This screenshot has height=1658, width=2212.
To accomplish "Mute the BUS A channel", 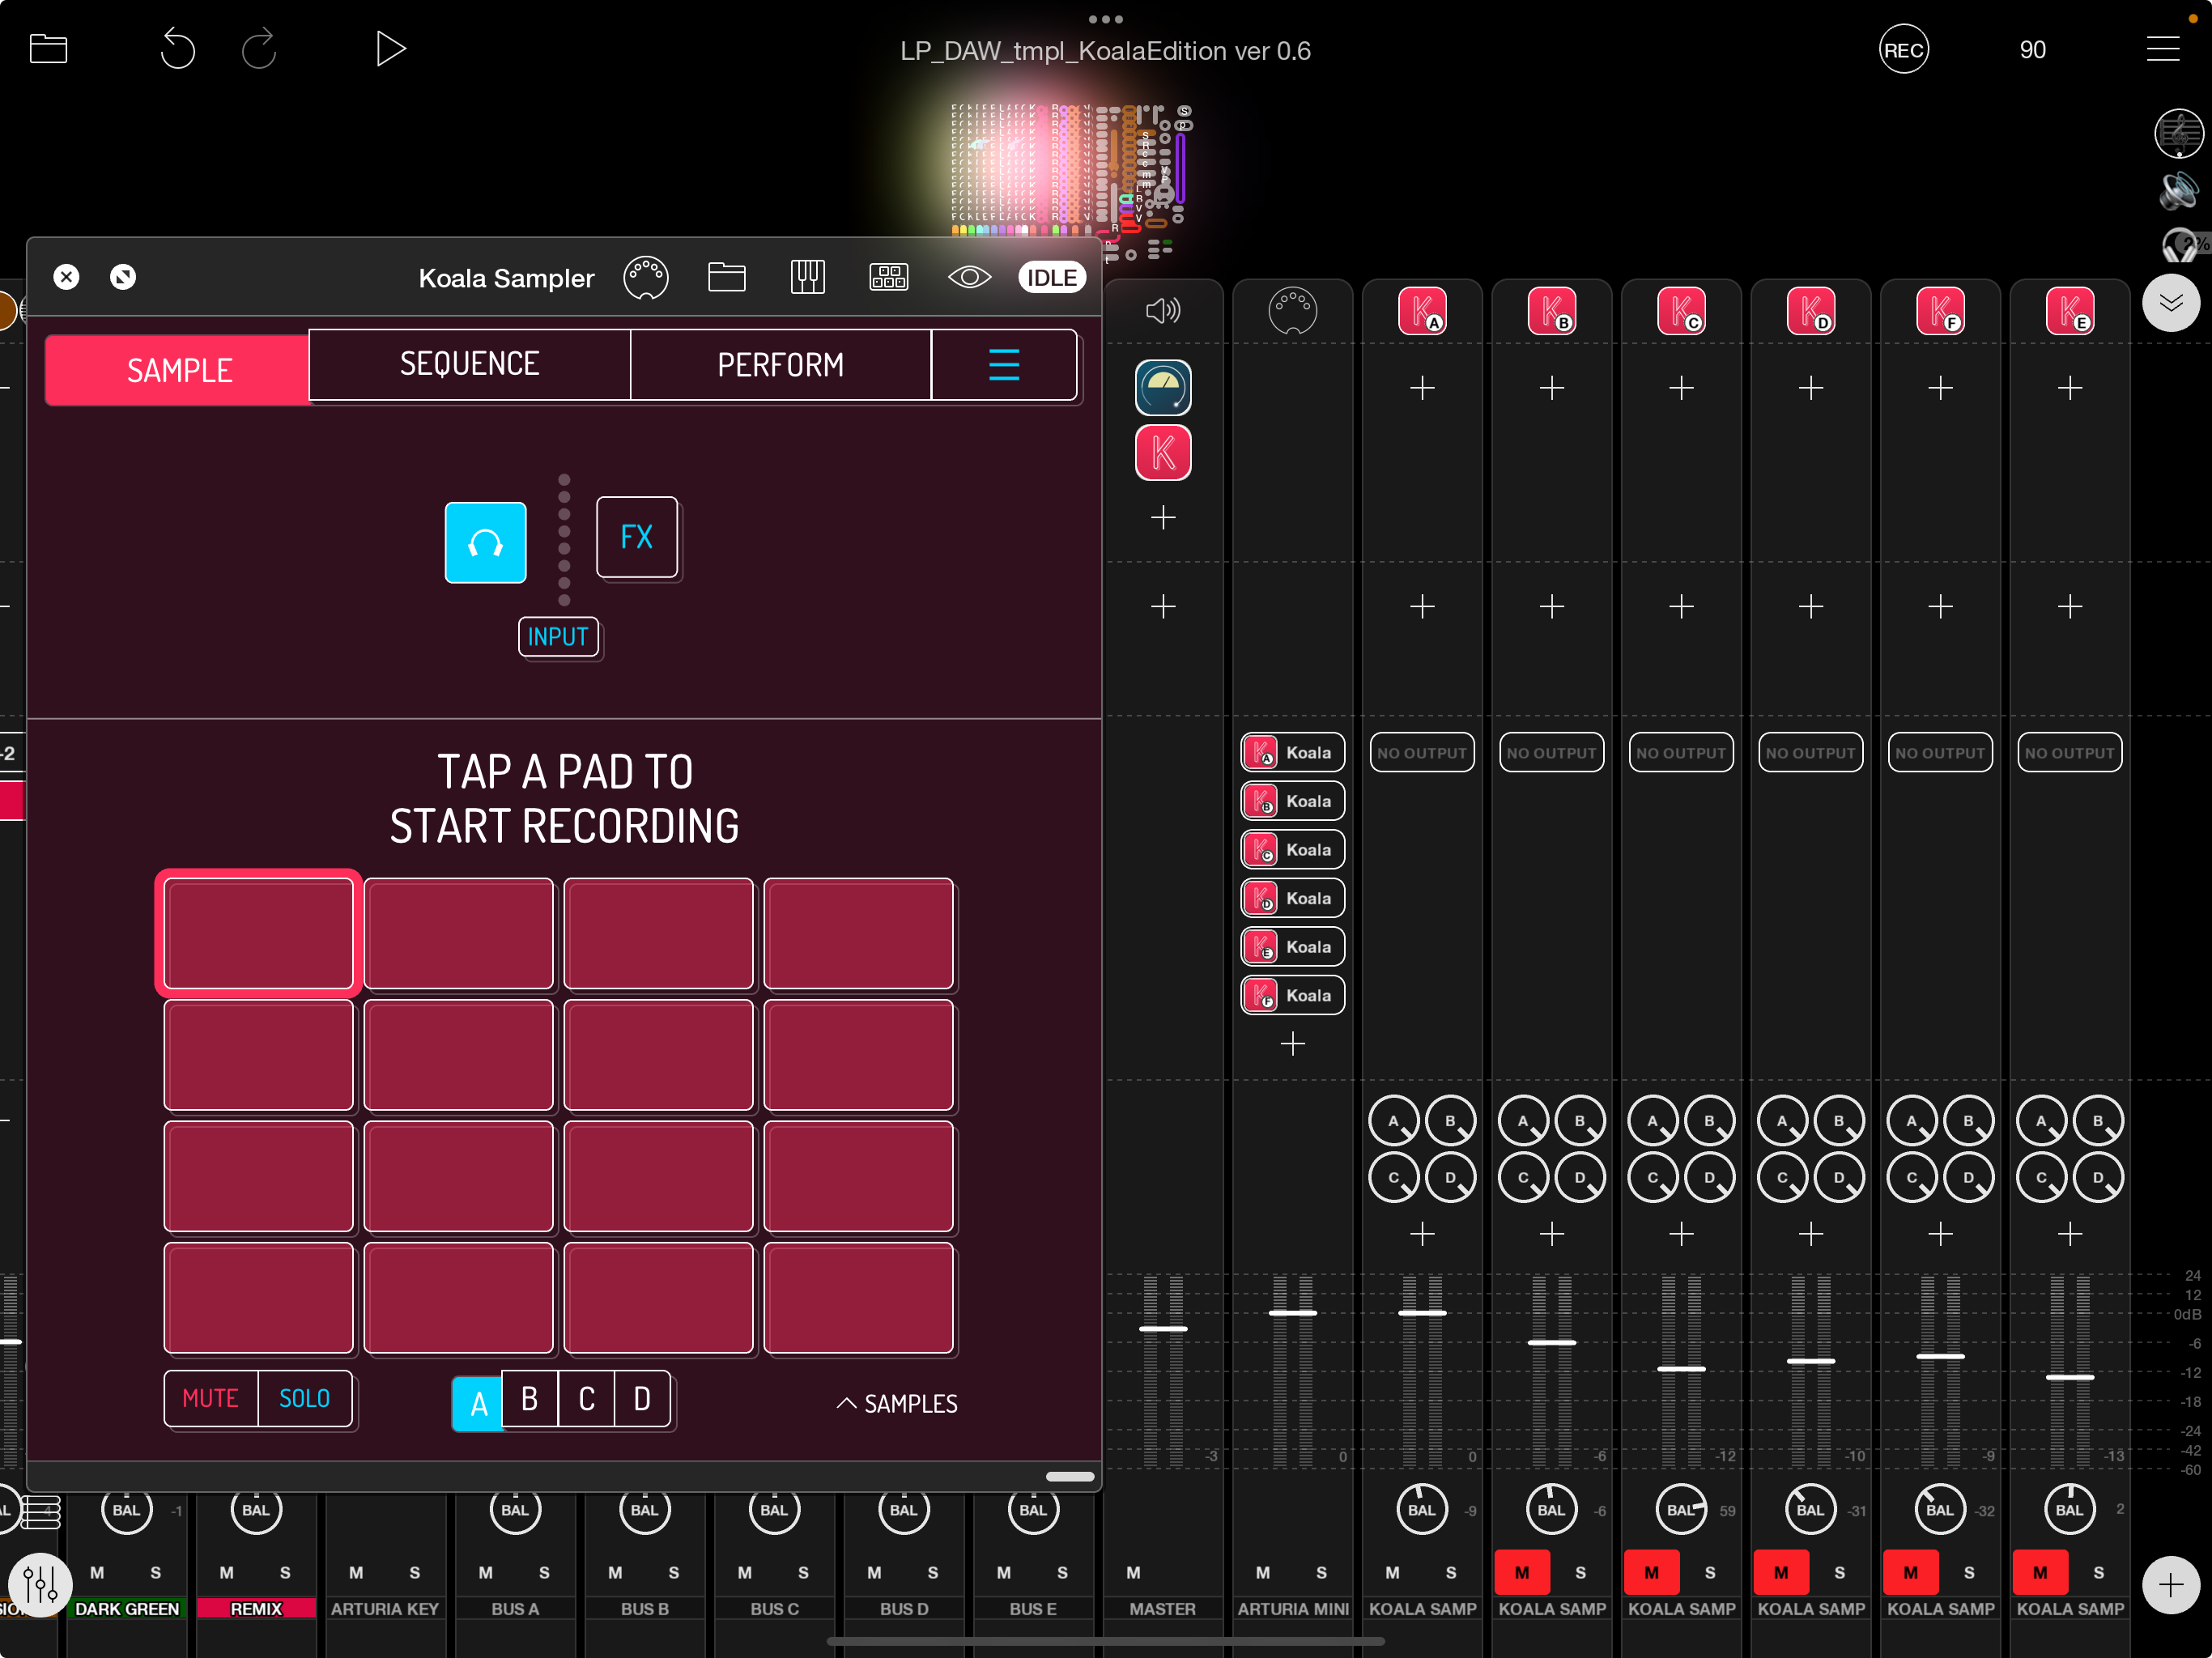I will [485, 1572].
